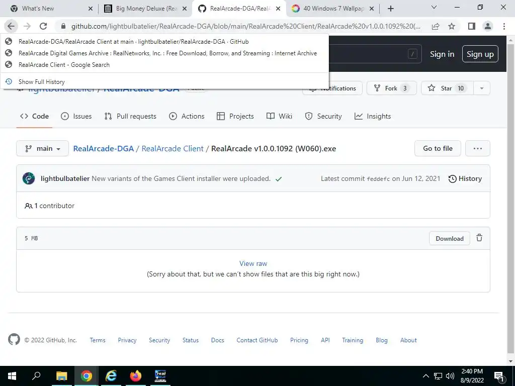Bookmark this page with the star icon
This screenshot has width=515, height=386.
(x=452, y=26)
